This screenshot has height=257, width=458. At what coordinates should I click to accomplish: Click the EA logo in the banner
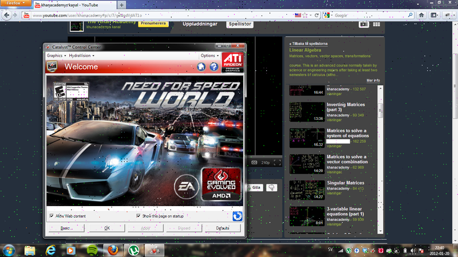(x=187, y=187)
